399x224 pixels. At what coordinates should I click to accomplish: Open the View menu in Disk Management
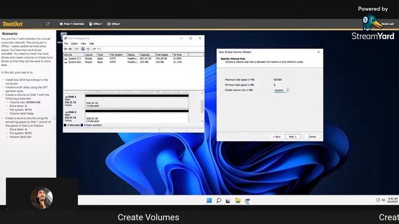point(83,44)
